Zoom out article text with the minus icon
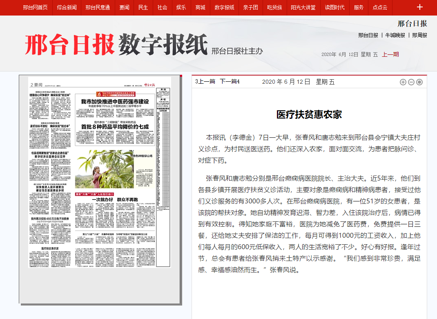 coord(411,82)
